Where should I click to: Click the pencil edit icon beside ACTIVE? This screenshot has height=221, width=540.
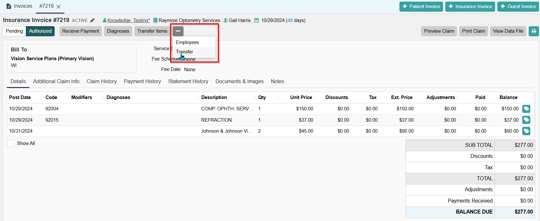(x=92, y=20)
